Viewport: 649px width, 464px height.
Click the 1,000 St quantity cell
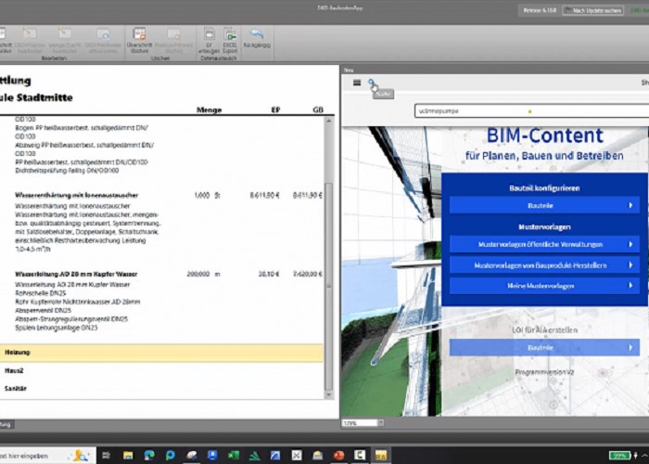207,195
